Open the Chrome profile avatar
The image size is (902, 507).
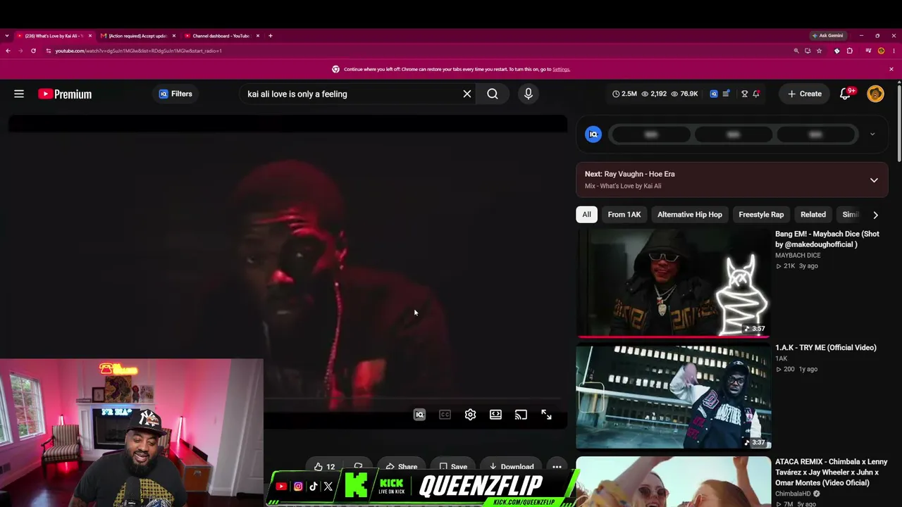[x=881, y=51]
